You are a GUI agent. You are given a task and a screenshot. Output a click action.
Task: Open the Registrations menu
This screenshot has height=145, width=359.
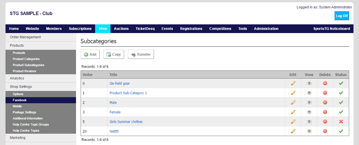coord(191,29)
